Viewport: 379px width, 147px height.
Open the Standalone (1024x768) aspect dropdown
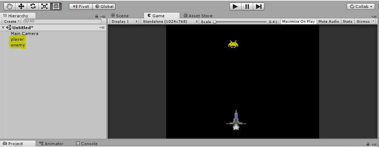tap(170, 21)
